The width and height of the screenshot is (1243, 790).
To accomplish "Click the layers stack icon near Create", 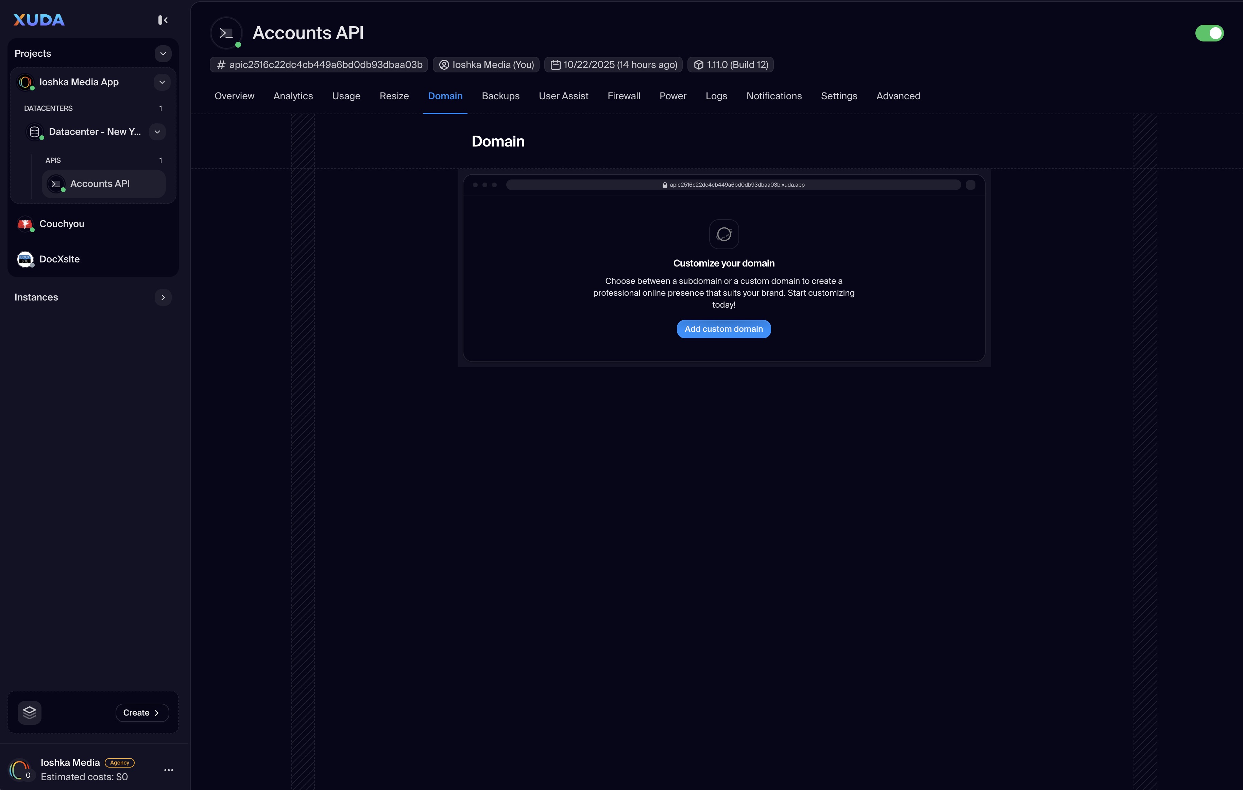I will pyautogui.click(x=30, y=712).
